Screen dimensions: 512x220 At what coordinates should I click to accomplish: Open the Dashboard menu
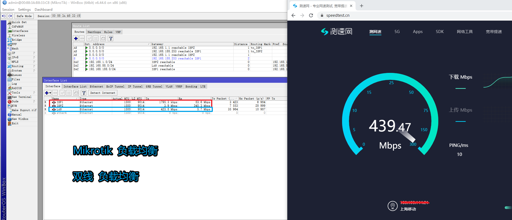click(43, 10)
